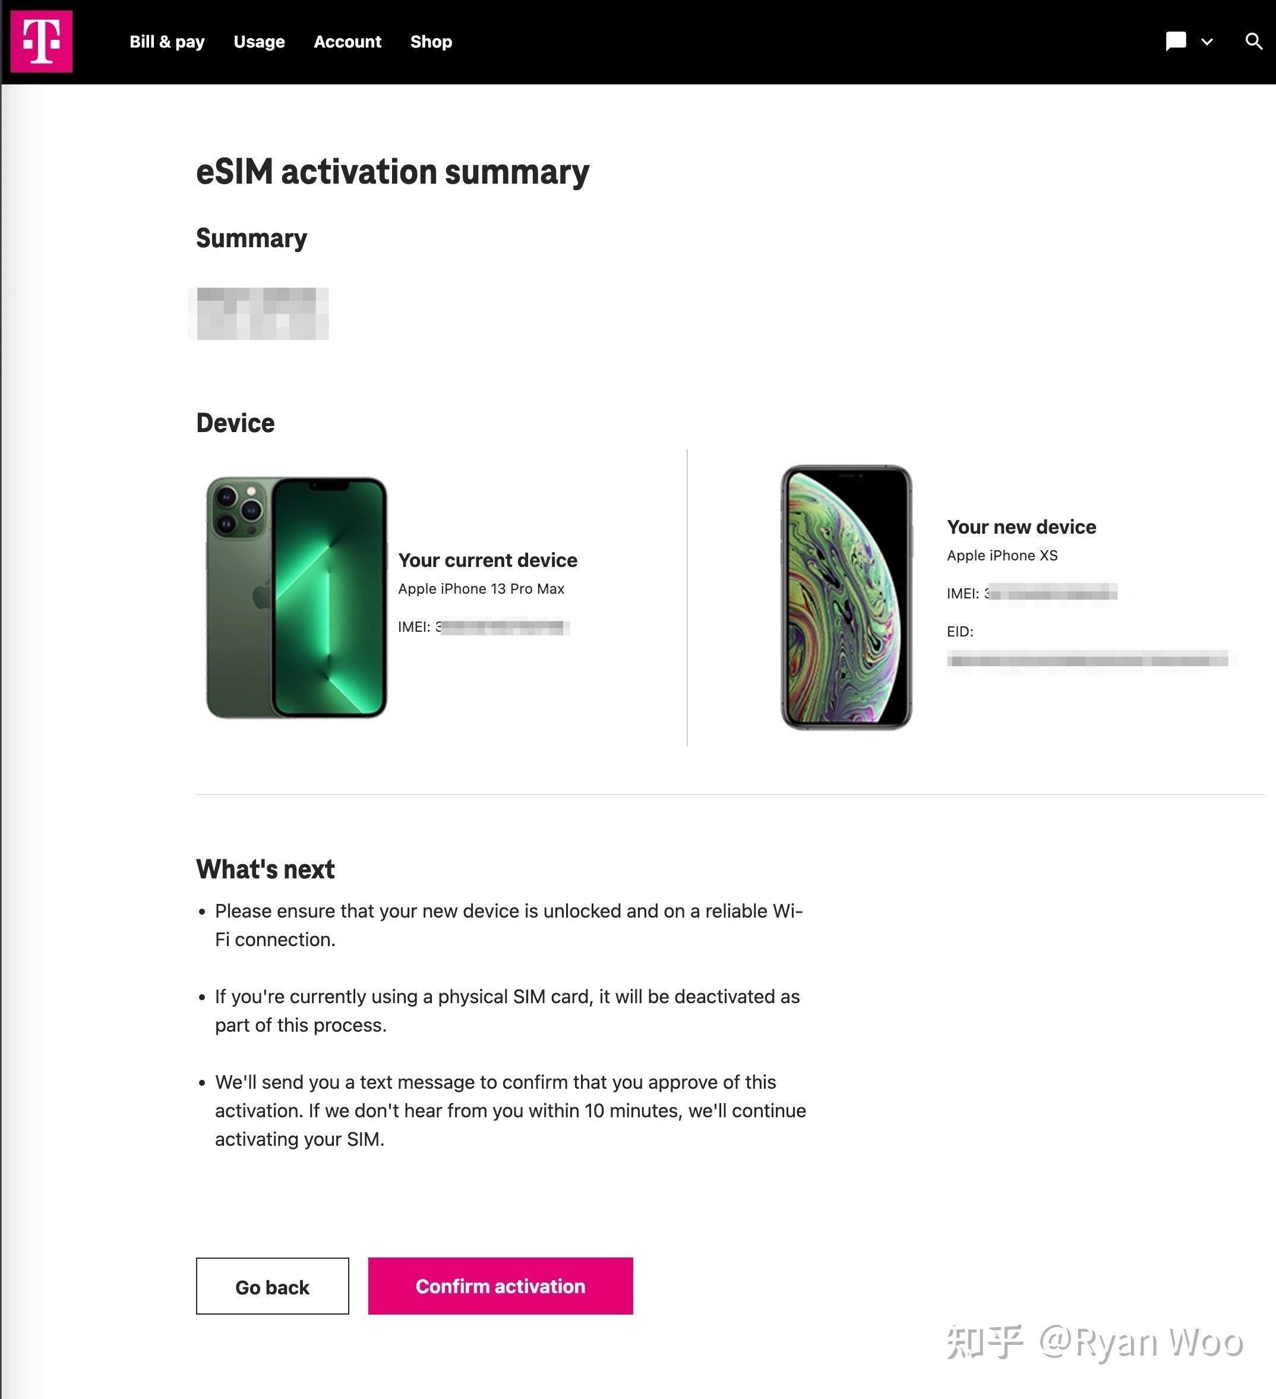Click the What's next heading
This screenshot has height=1399, width=1276.
(265, 869)
